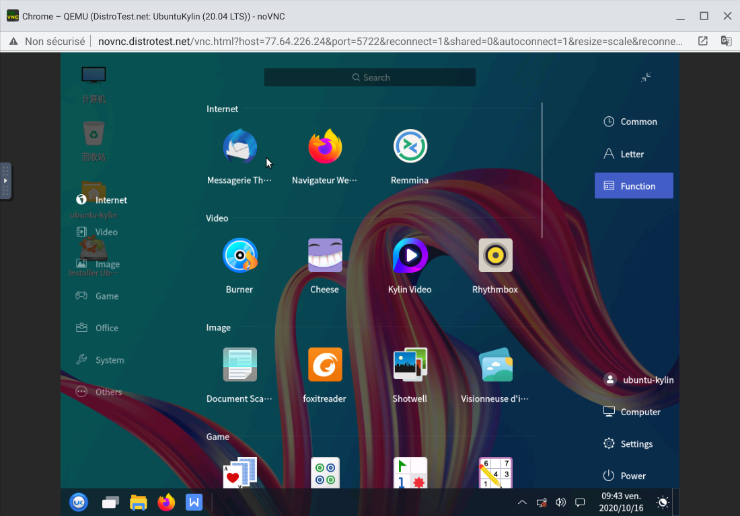Open Remmina remote desktop client
The image size is (740, 516).
pyautogui.click(x=410, y=157)
